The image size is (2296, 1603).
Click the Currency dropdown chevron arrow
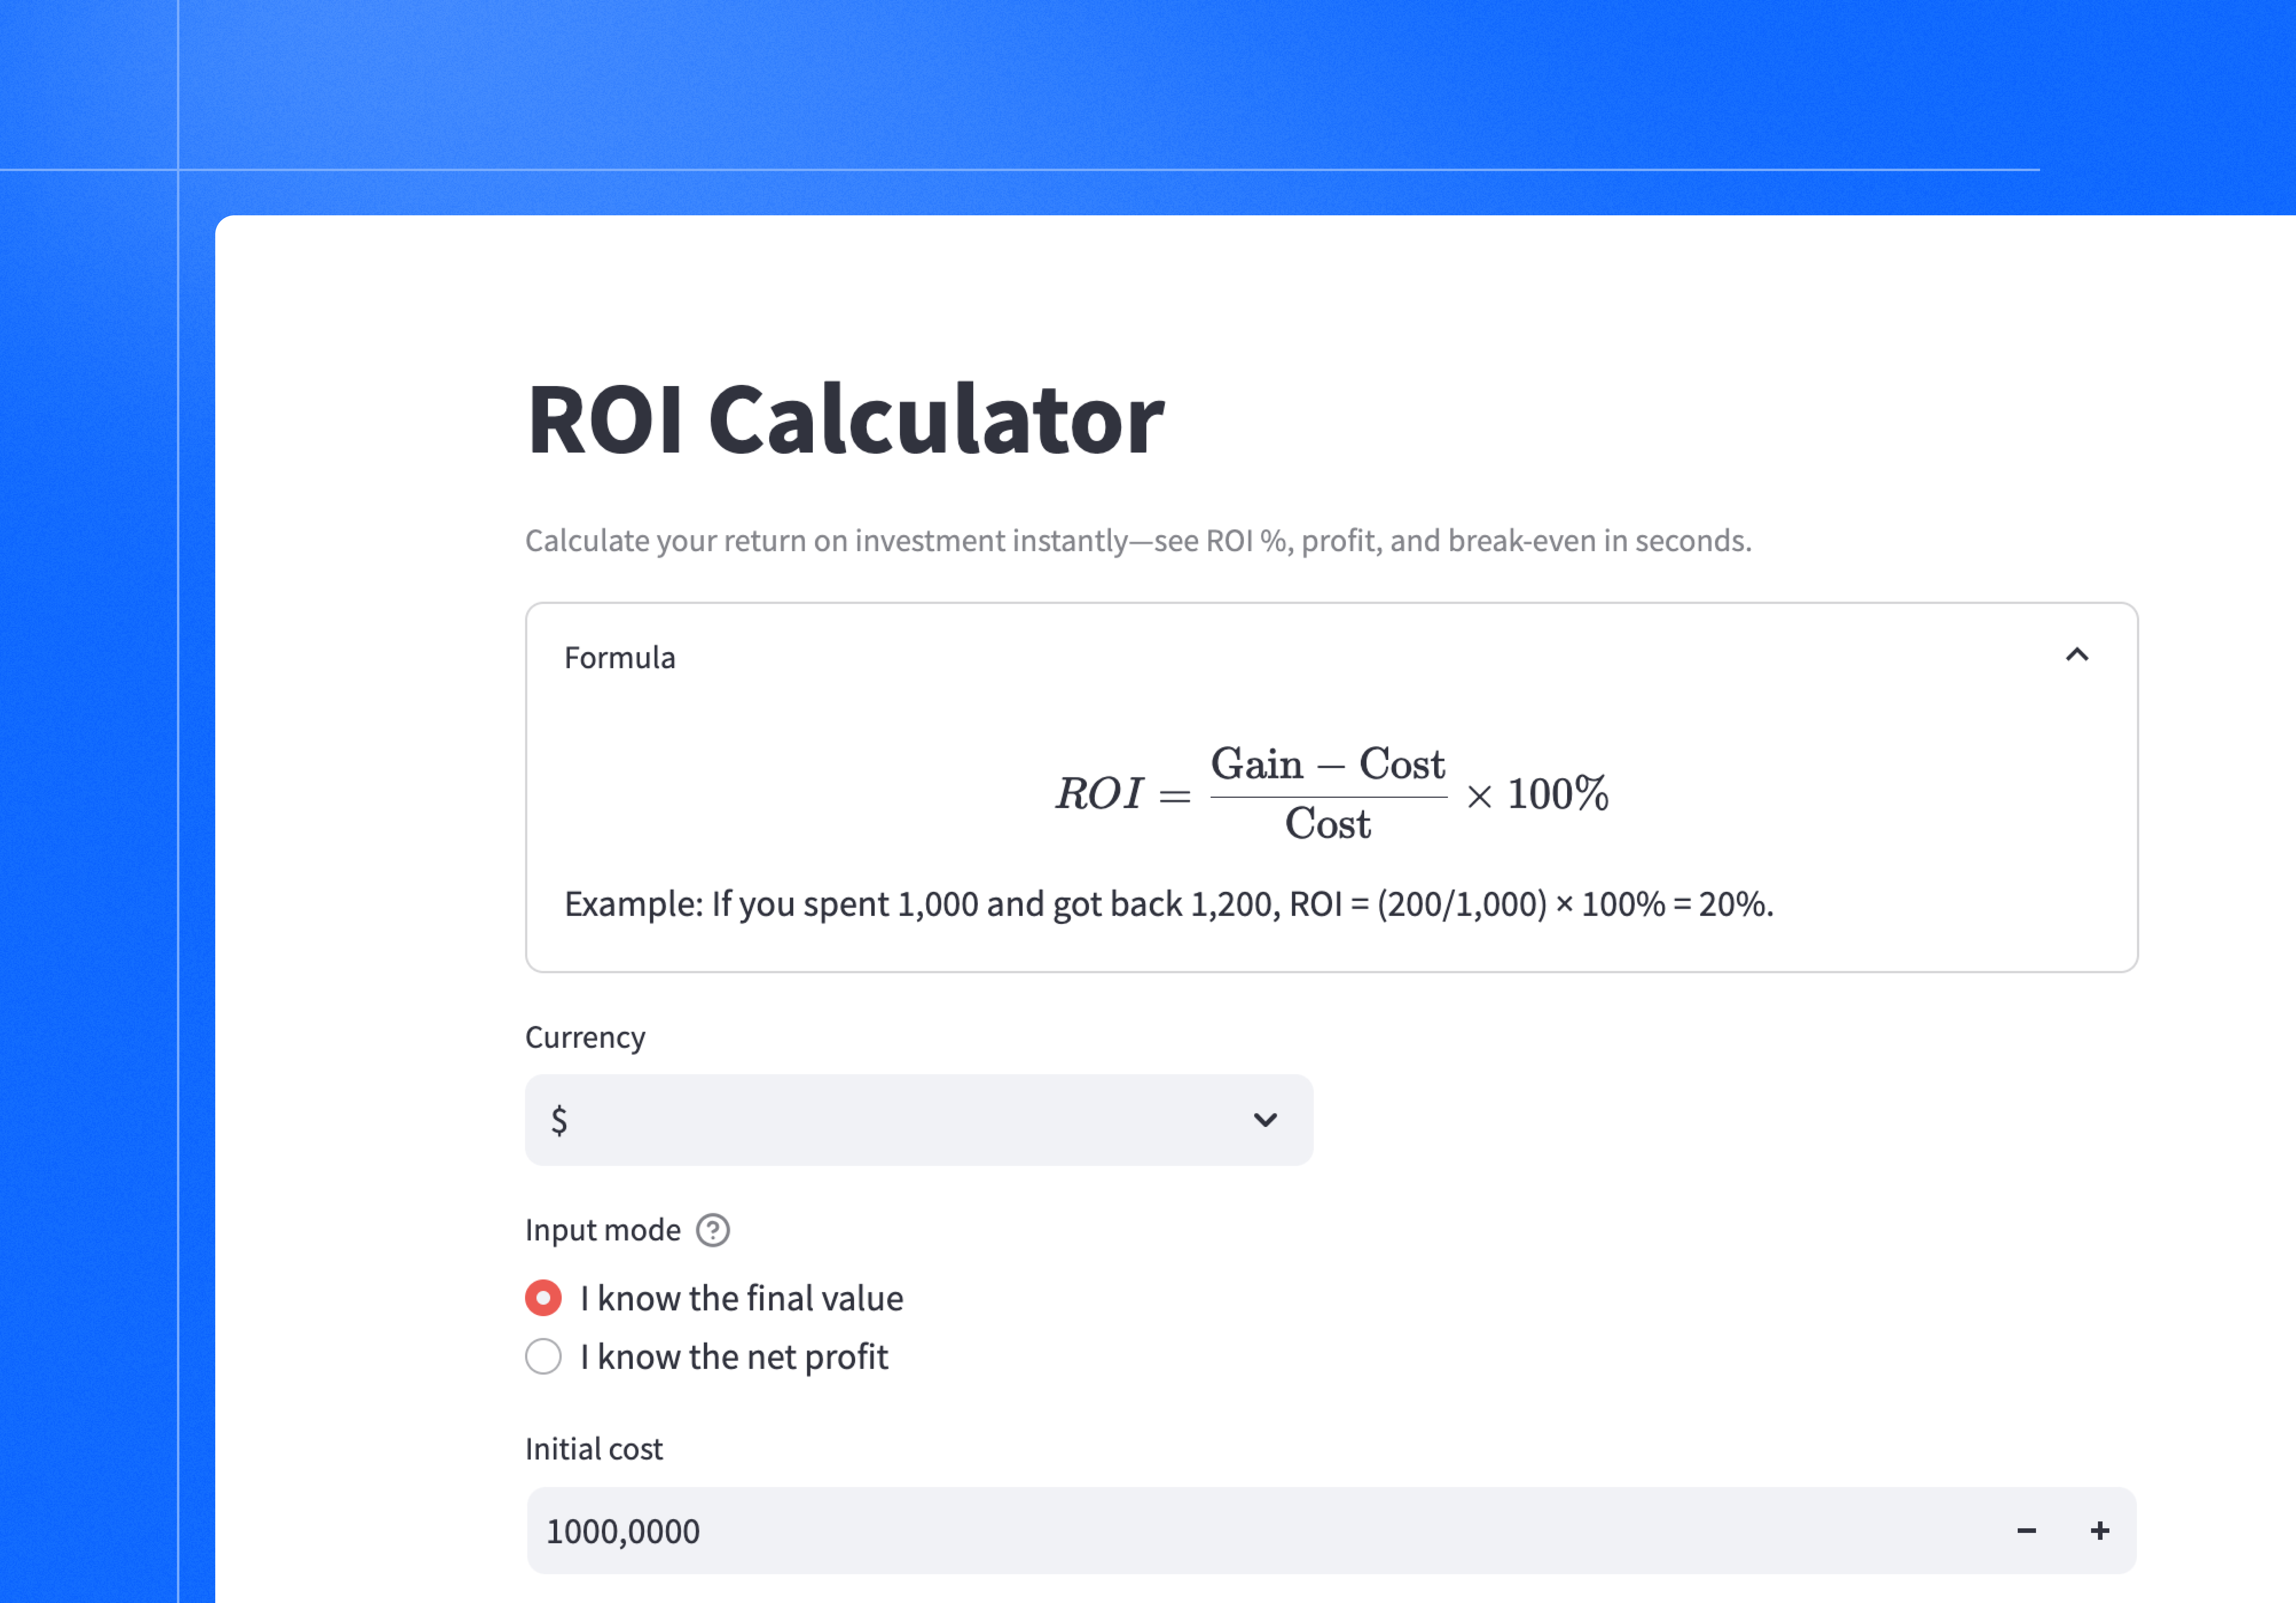tap(1265, 1120)
